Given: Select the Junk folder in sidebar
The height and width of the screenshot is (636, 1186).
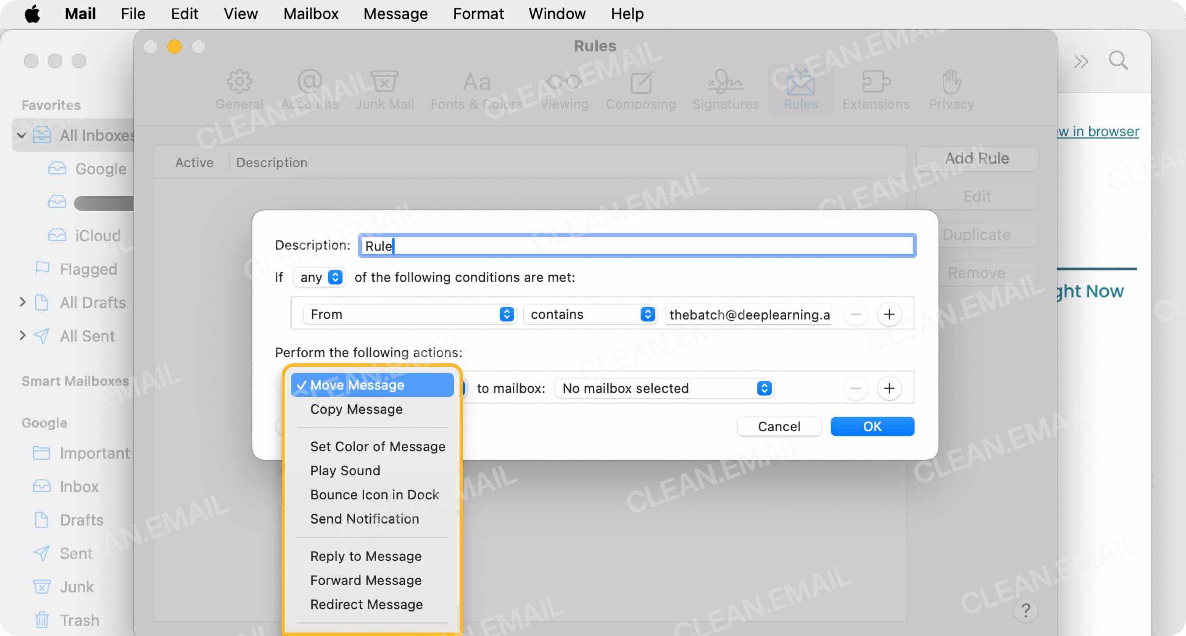Looking at the screenshot, I should click(63, 587).
